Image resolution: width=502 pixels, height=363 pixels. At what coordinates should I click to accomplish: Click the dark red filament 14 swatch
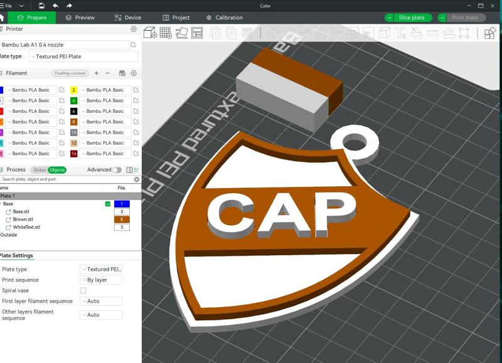[73, 154]
